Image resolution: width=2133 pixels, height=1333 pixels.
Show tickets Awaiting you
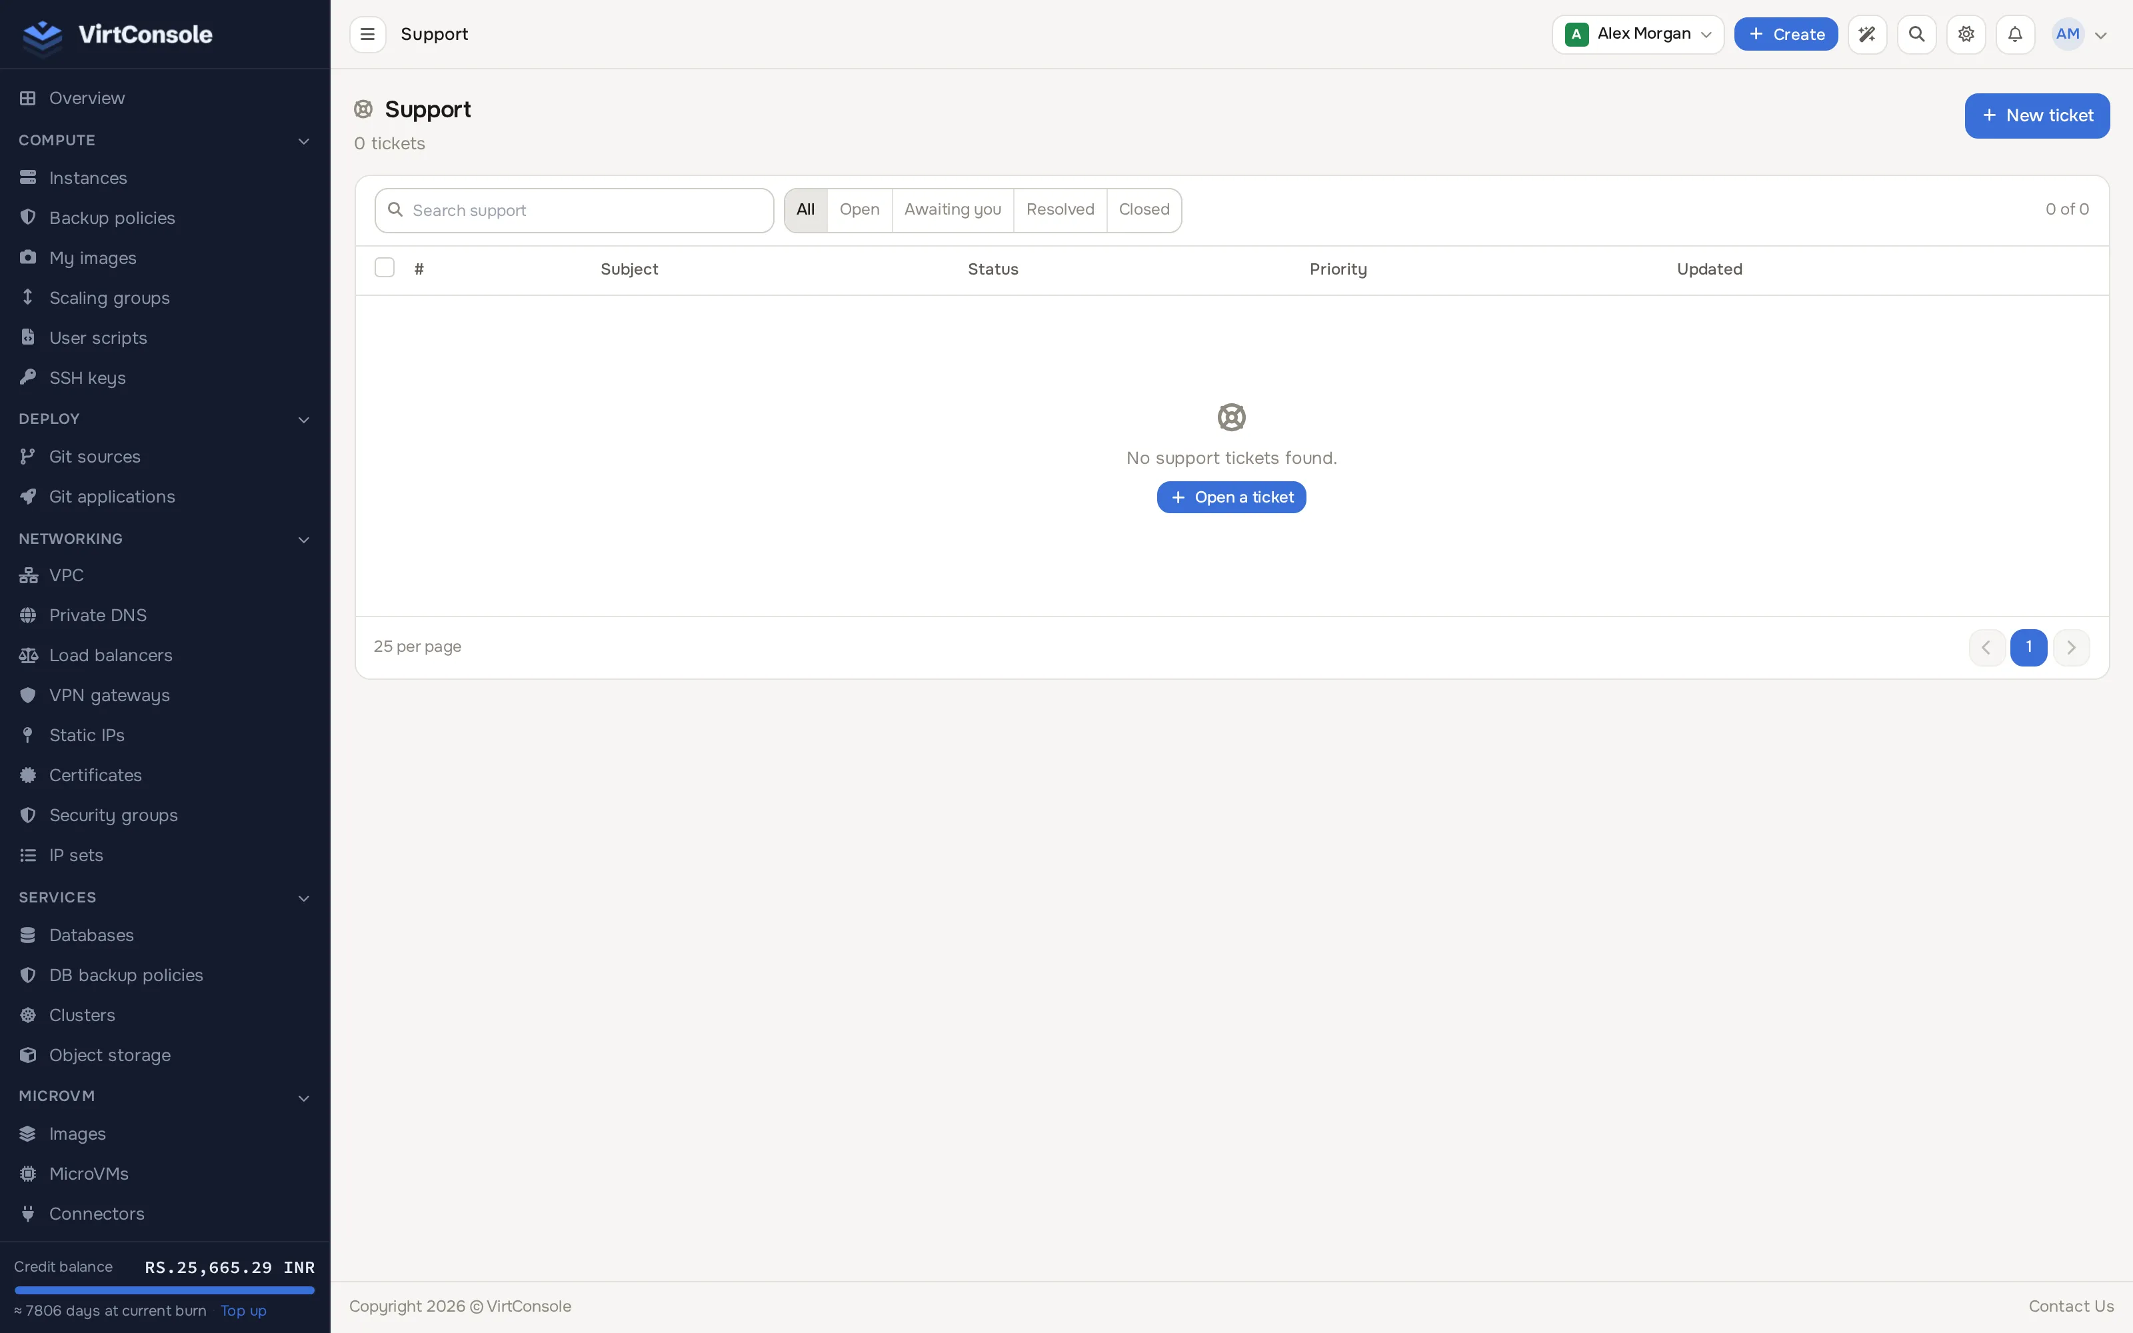(953, 210)
